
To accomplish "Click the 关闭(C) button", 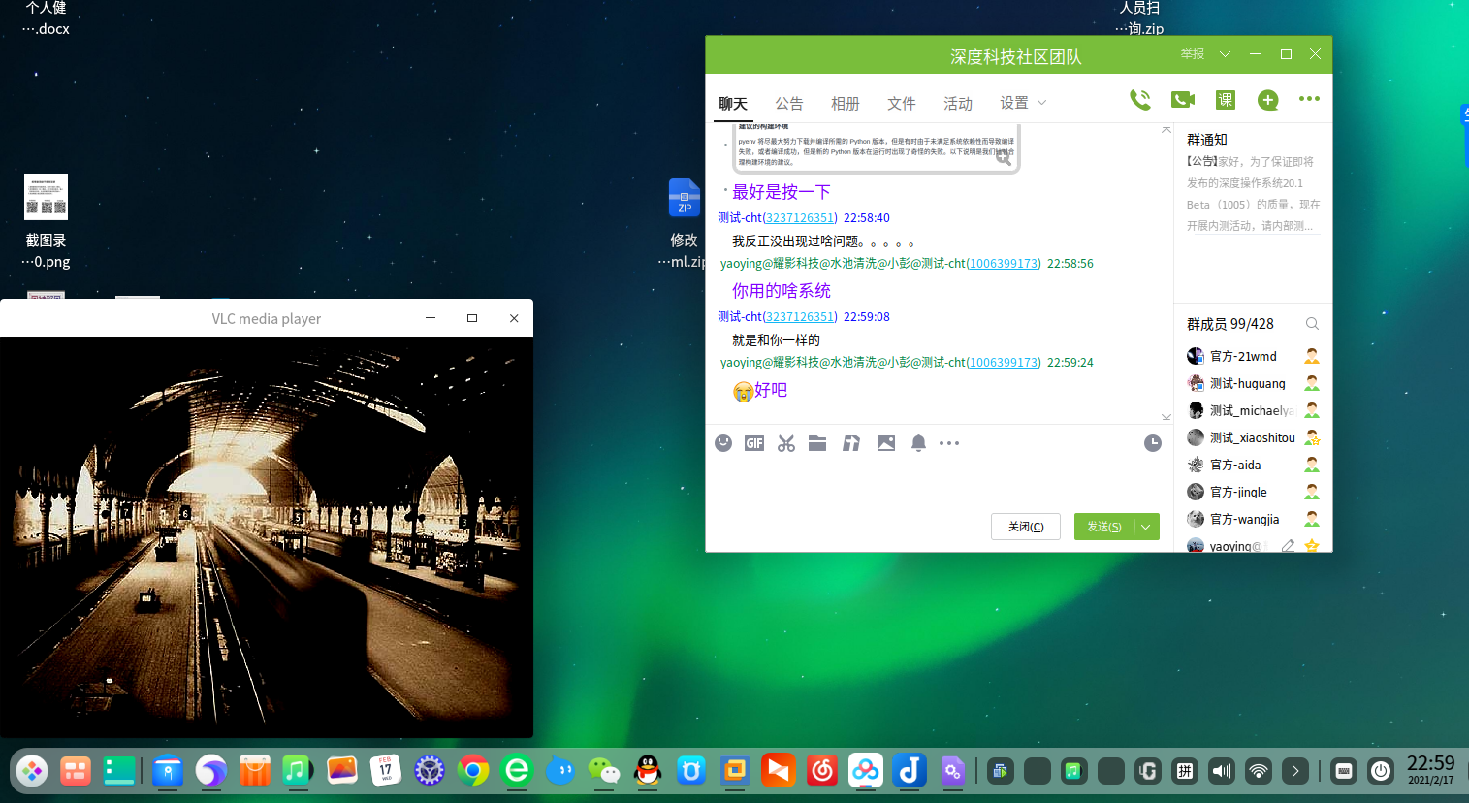I will point(1026,527).
